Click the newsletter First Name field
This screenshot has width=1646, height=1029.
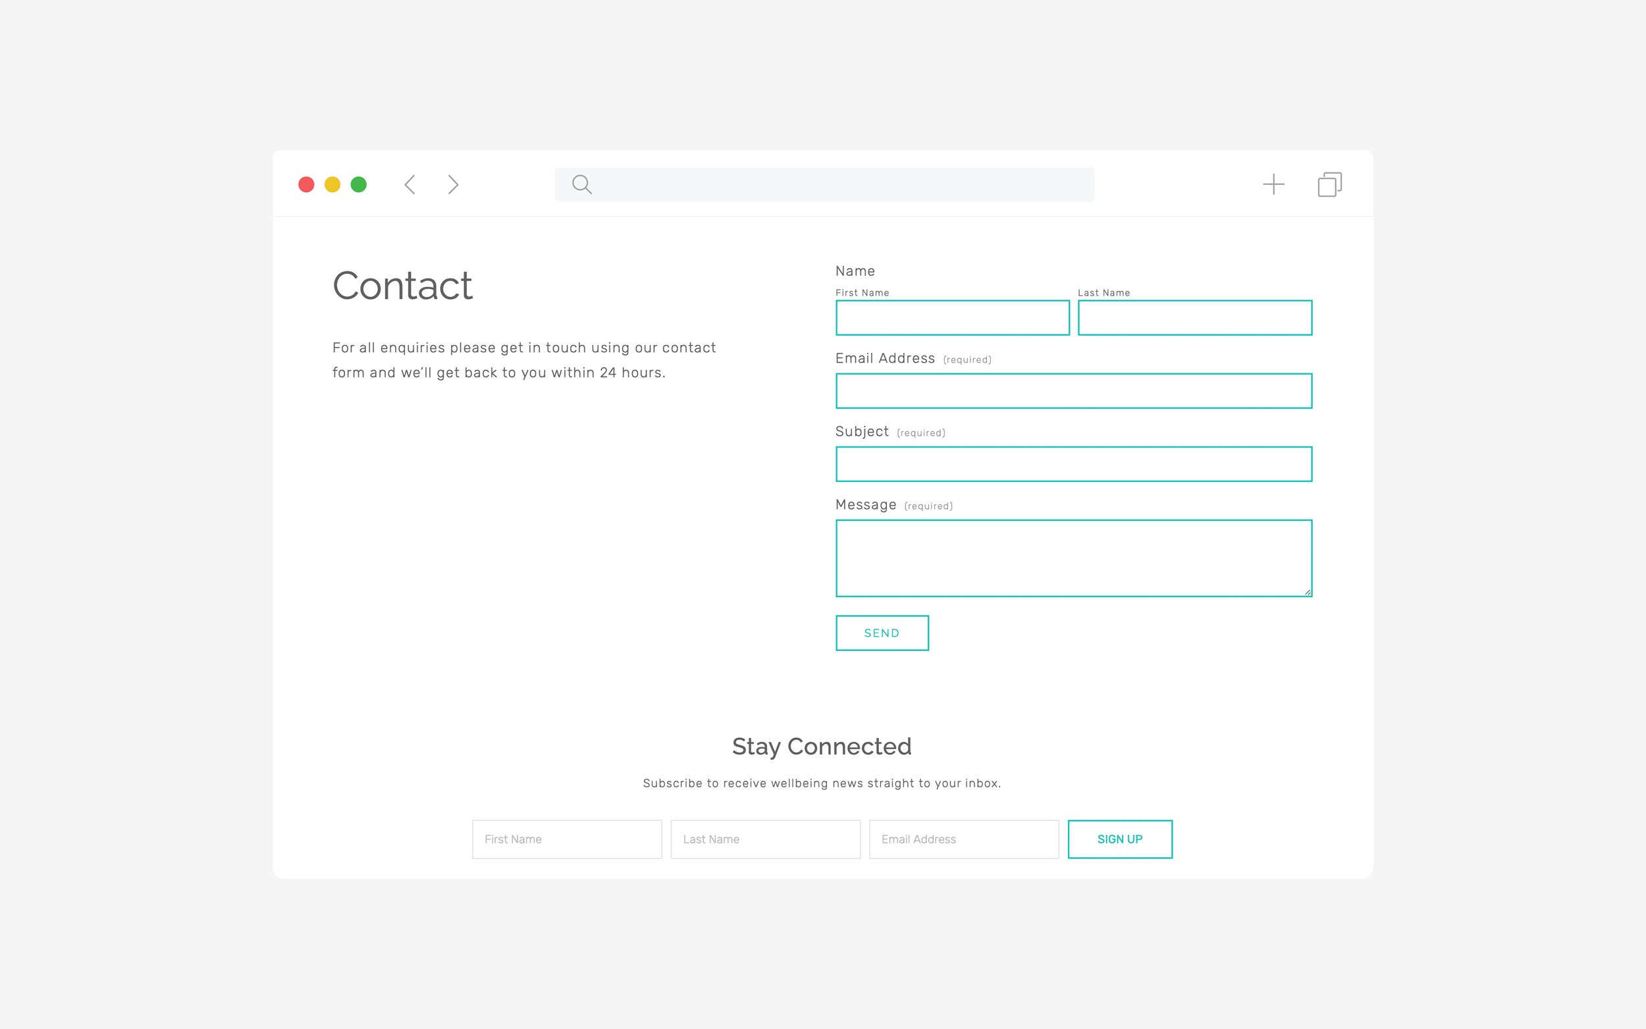(x=566, y=838)
